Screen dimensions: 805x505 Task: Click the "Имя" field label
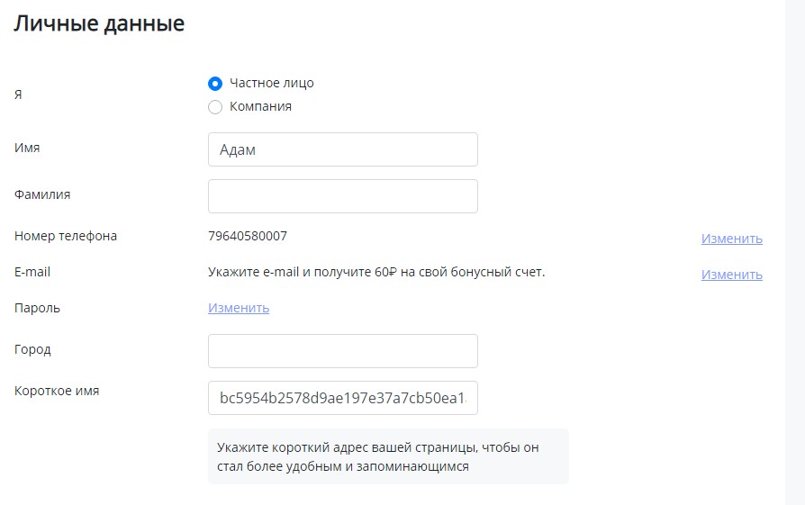point(27,148)
